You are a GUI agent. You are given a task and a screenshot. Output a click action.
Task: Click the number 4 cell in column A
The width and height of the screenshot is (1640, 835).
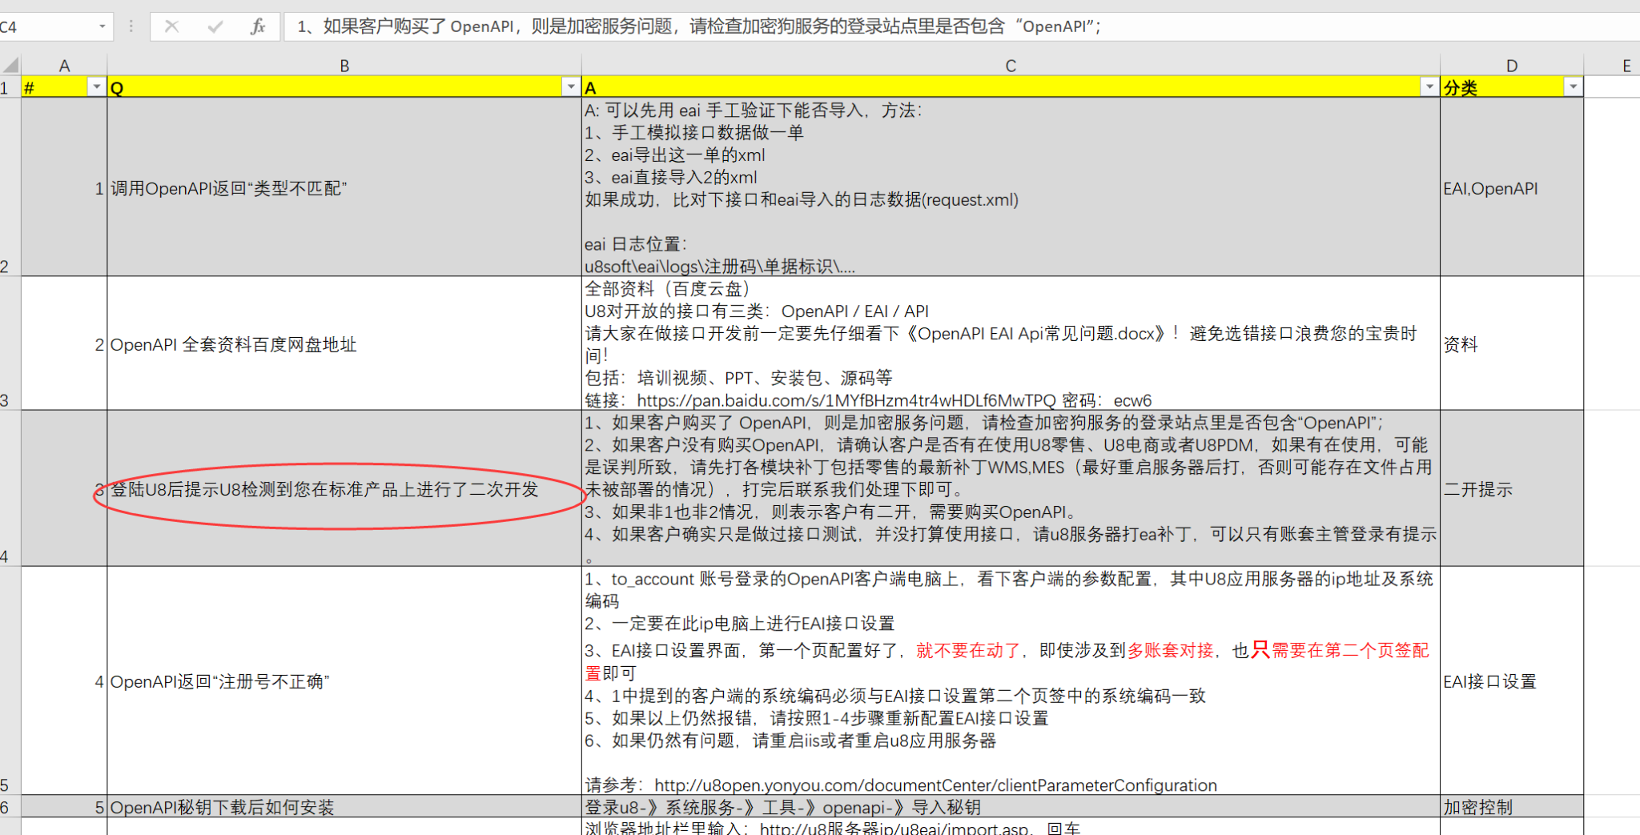click(x=64, y=680)
